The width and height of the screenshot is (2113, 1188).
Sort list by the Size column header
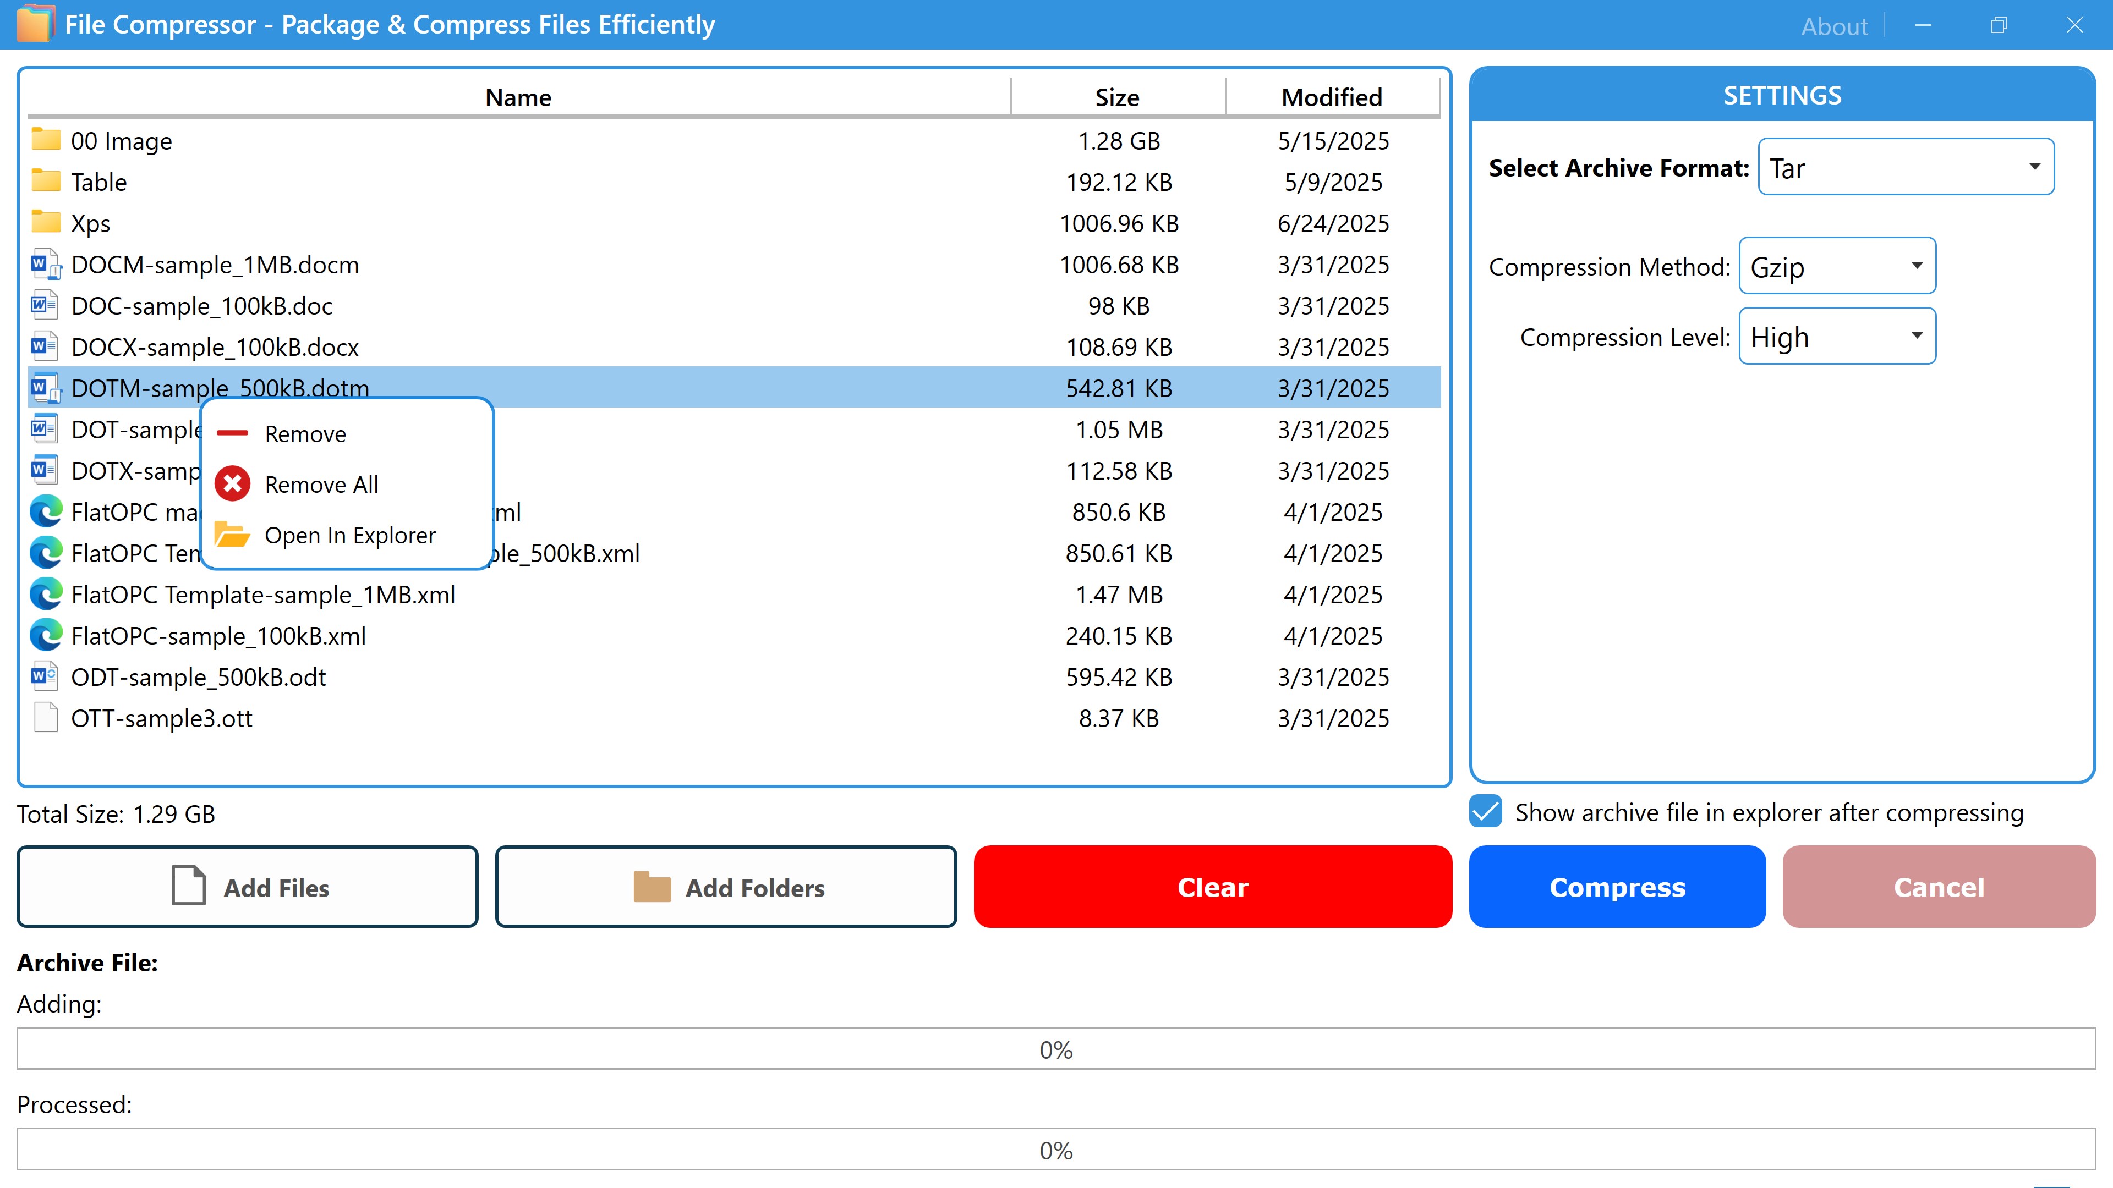[1117, 97]
